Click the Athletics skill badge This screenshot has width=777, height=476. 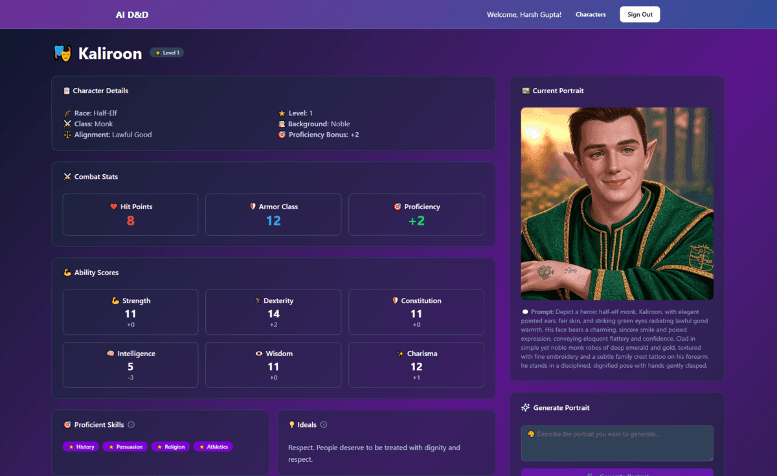tap(213, 447)
